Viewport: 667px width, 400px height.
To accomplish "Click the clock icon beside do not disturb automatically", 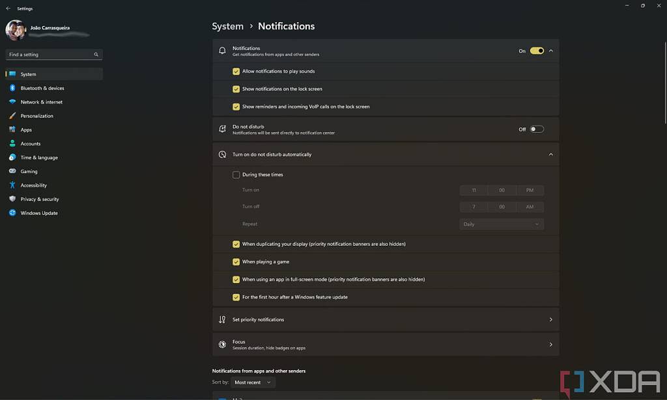I will click(x=221, y=154).
